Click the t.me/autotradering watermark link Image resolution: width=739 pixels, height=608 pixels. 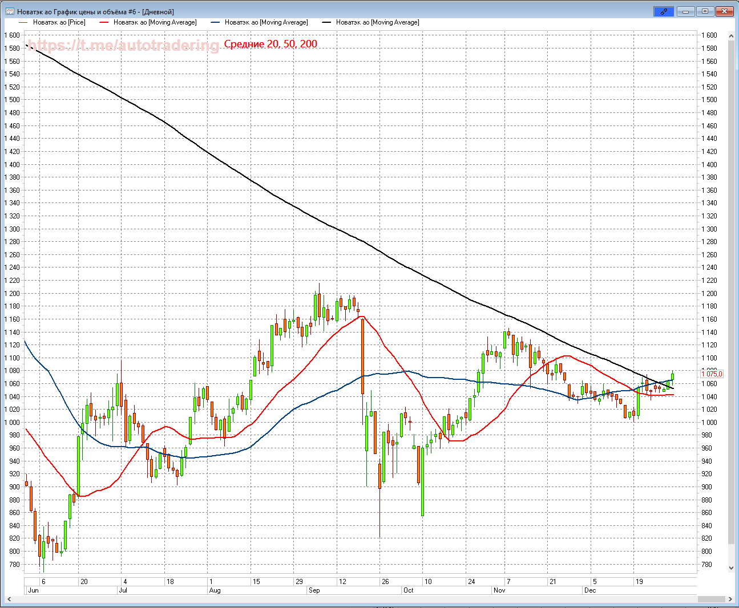123,45
